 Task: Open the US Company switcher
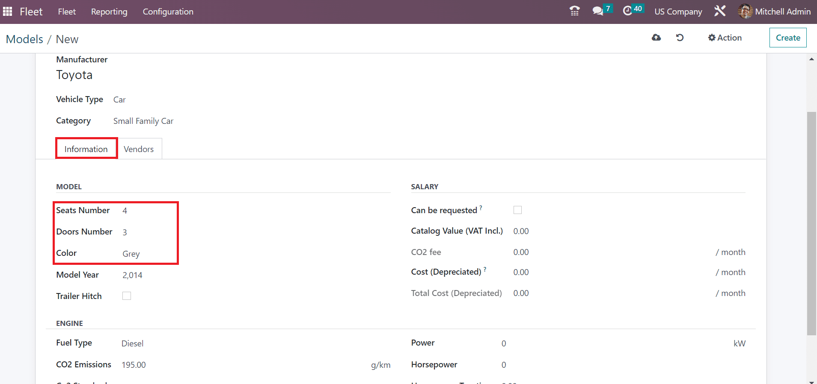(x=678, y=12)
